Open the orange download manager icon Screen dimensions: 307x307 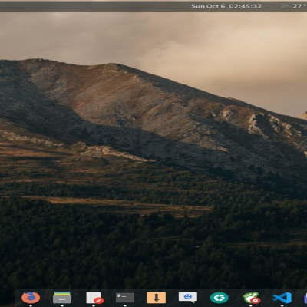157,298
